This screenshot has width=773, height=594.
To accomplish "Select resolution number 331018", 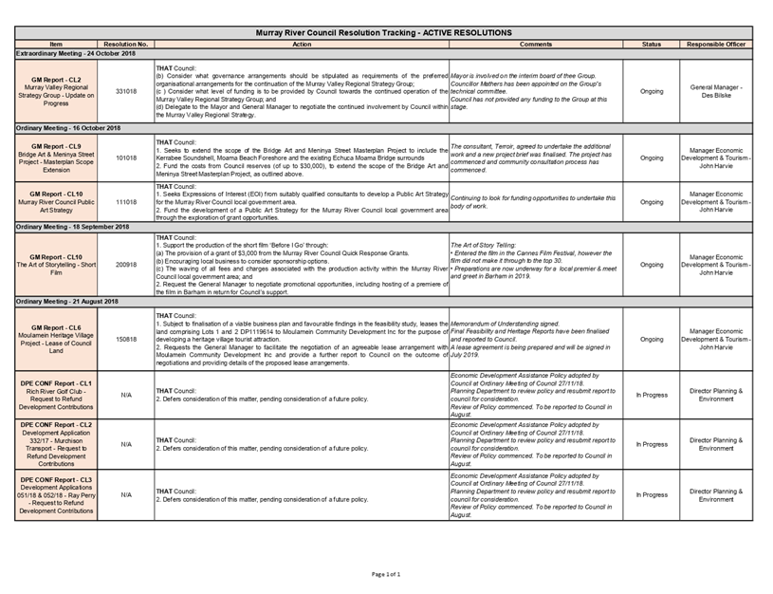I will click(126, 91).
